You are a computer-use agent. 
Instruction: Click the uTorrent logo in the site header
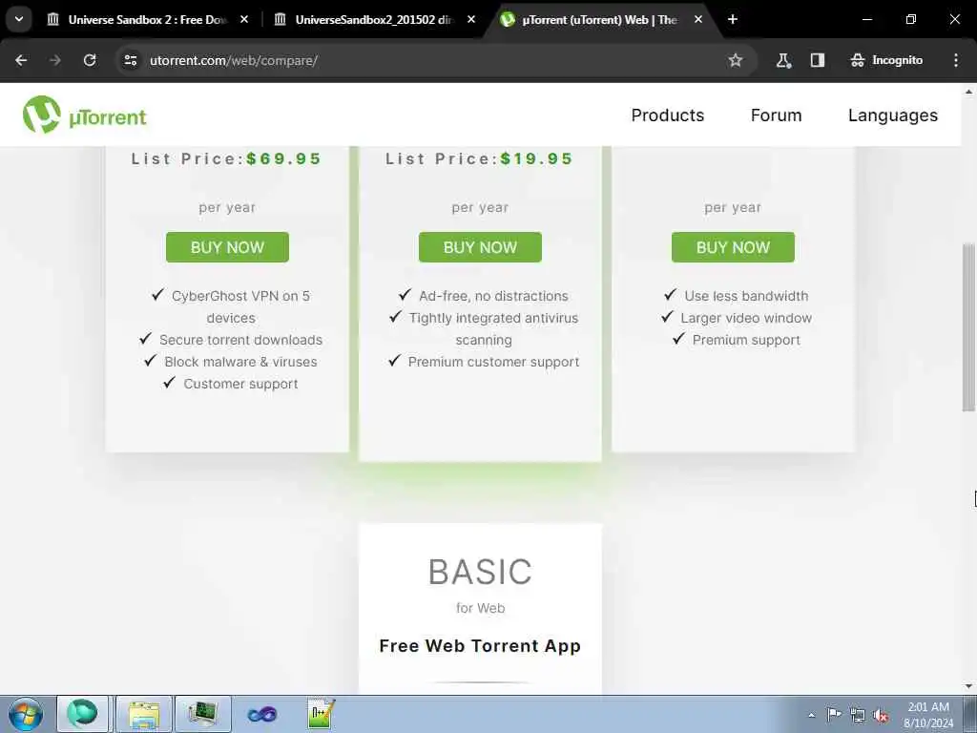pyautogui.click(x=85, y=115)
